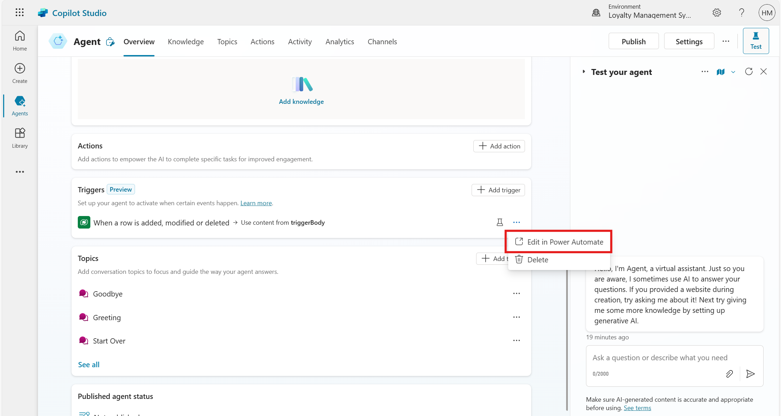Image resolution: width=781 pixels, height=416 pixels.
Task: Open Library in left sidebar
Action: pos(20,138)
